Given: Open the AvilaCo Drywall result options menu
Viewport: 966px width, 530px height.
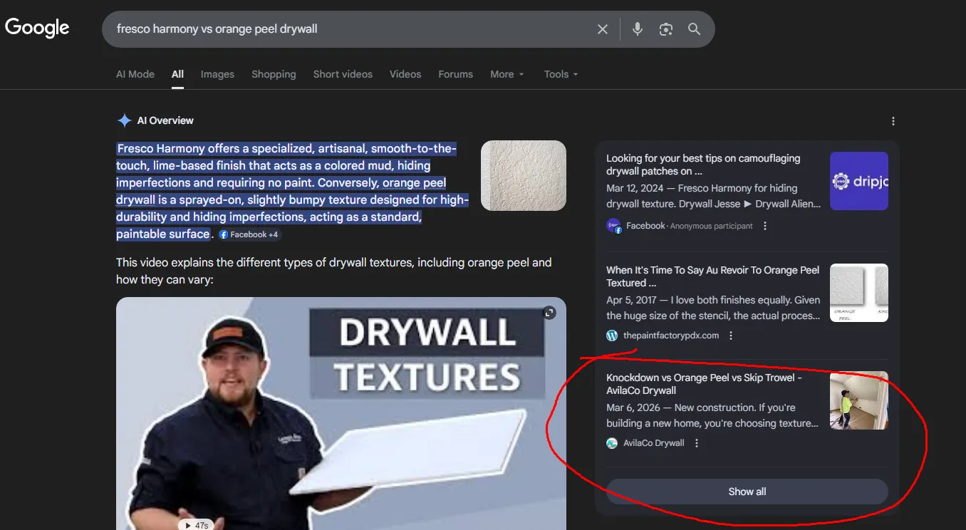Looking at the screenshot, I should pos(696,442).
